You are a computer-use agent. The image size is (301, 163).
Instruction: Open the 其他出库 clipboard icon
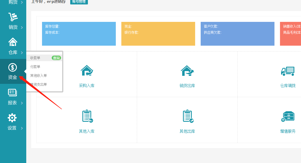(187, 116)
